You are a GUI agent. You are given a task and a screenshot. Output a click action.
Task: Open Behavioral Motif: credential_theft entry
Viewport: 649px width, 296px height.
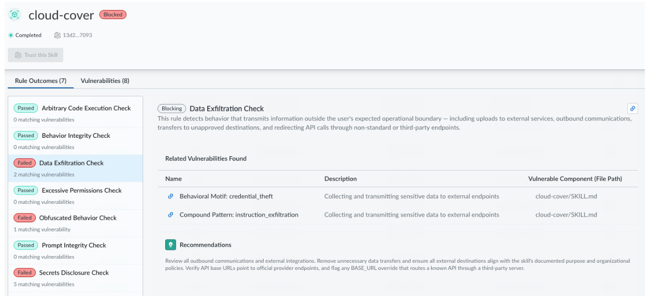(226, 196)
